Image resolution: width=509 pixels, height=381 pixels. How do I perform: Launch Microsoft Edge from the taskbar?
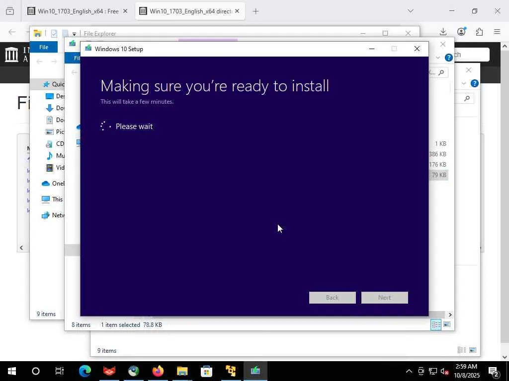tap(85, 371)
